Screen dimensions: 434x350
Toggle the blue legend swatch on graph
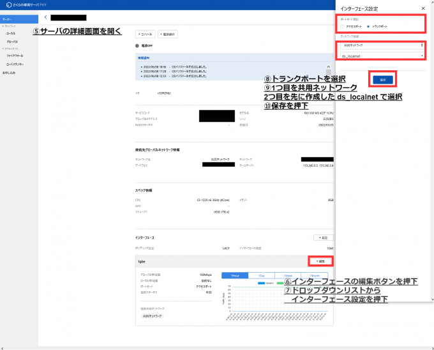pyautogui.click(x=261, y=283)
